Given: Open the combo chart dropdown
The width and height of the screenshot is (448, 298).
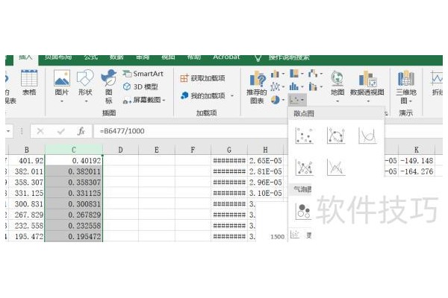Looking at the screenshot, I should coord(315,86).
